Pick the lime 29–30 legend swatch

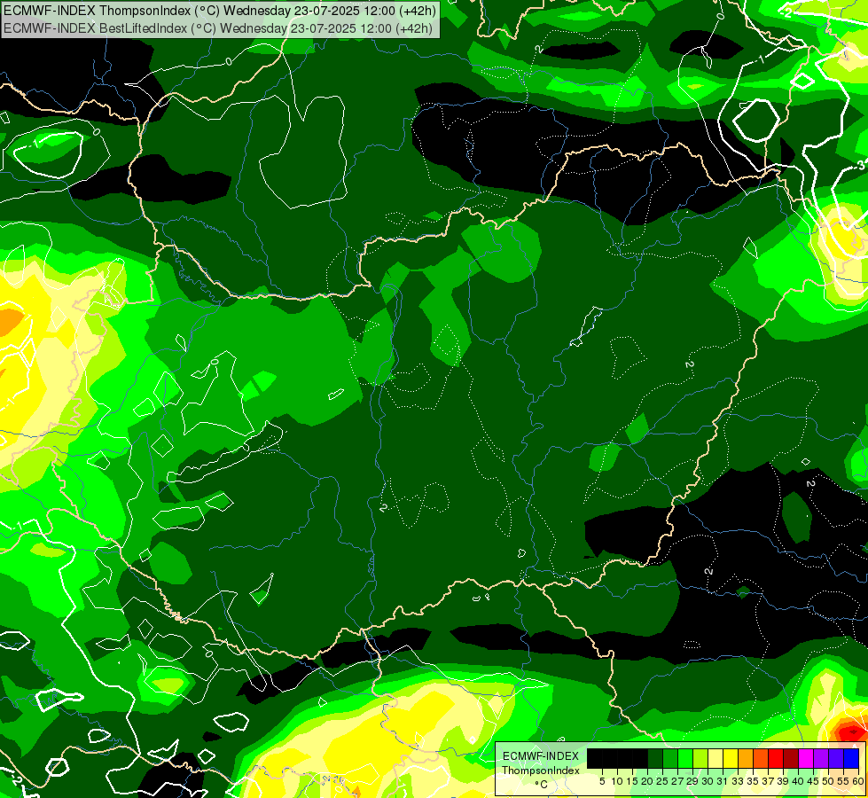[x=700, y=758]
